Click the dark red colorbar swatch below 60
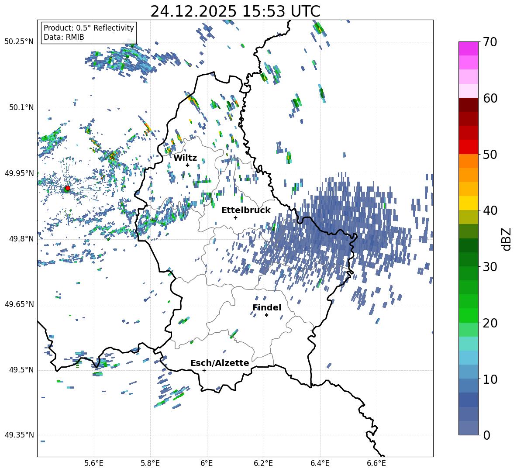The image size is (517, 472). [469, 105]
